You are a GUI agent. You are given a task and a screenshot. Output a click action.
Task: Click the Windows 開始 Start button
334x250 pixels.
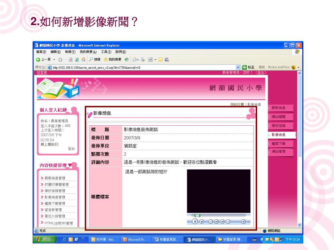[x=44, y=239]
